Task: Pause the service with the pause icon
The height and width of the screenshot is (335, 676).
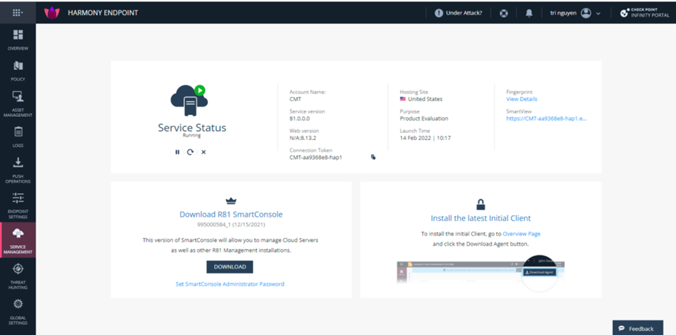Action: point(177,152)
